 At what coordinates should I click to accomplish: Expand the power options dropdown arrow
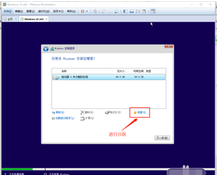tap(87, 11)
